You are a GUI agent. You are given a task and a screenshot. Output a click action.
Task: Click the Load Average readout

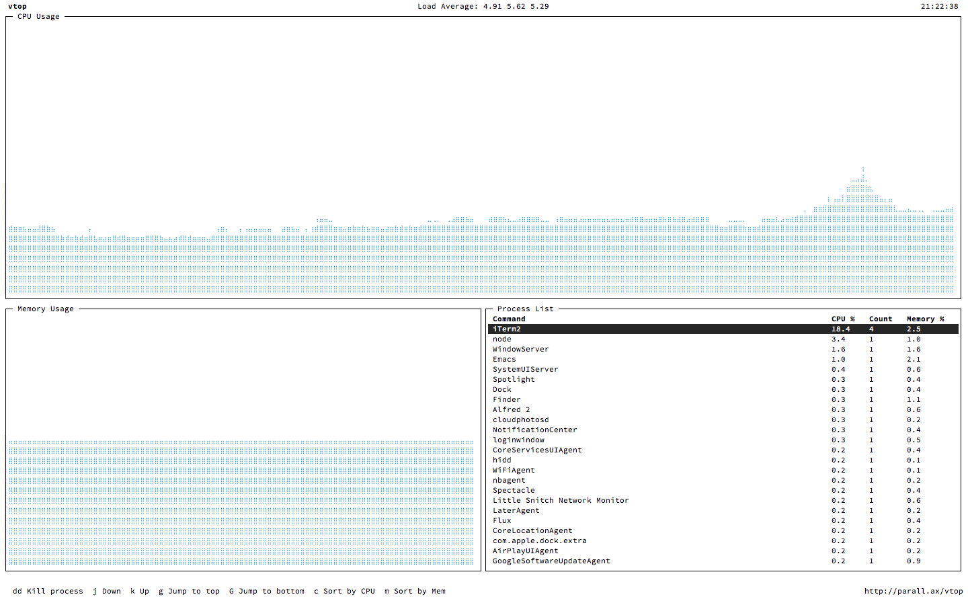tap(483, 7)
